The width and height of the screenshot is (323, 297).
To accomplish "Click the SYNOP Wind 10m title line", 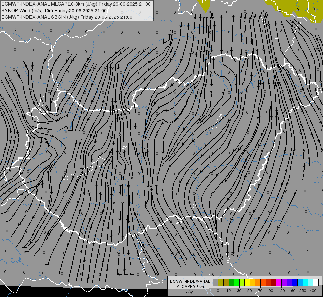I will point(54,11).
